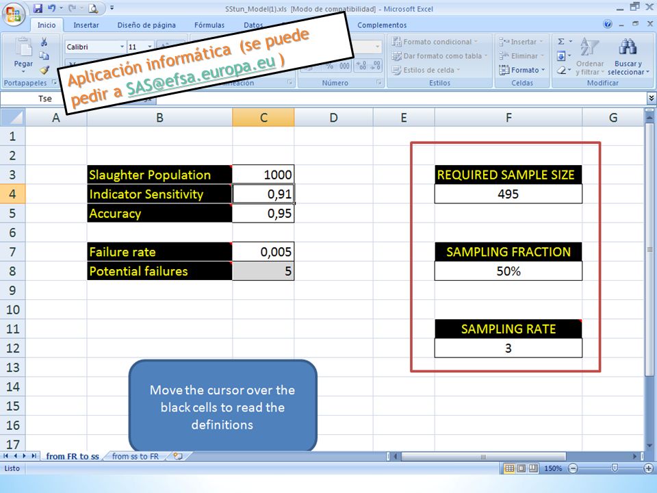This screenshot has height=493, width=657.
Task: Open the Número dialog launcher
Action: pos(378,83)
